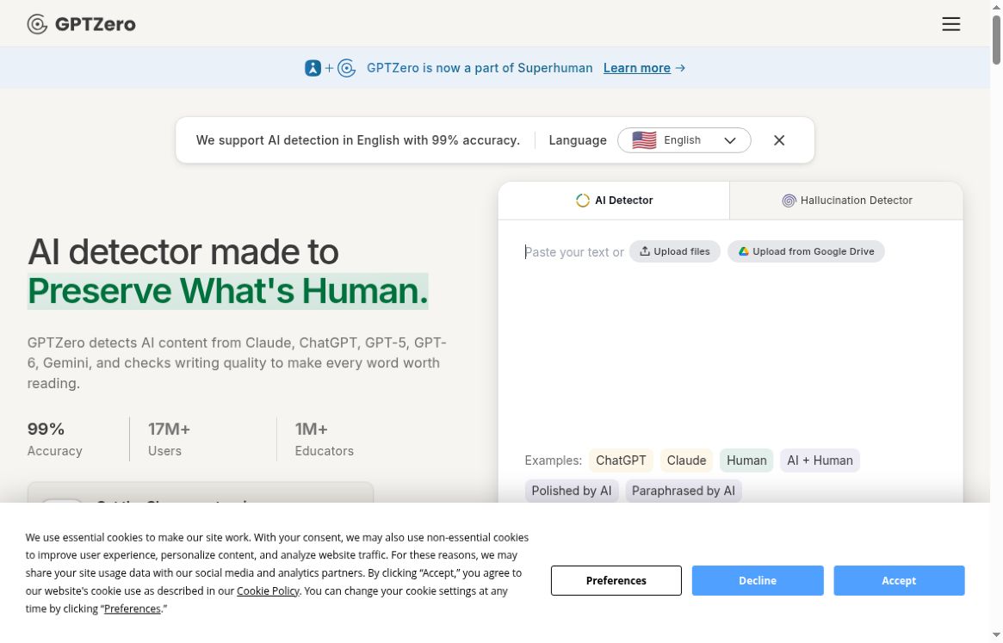Click the Superhuman icon in the banner
This screenshot has height=643, width=1003.
[313, 68]
